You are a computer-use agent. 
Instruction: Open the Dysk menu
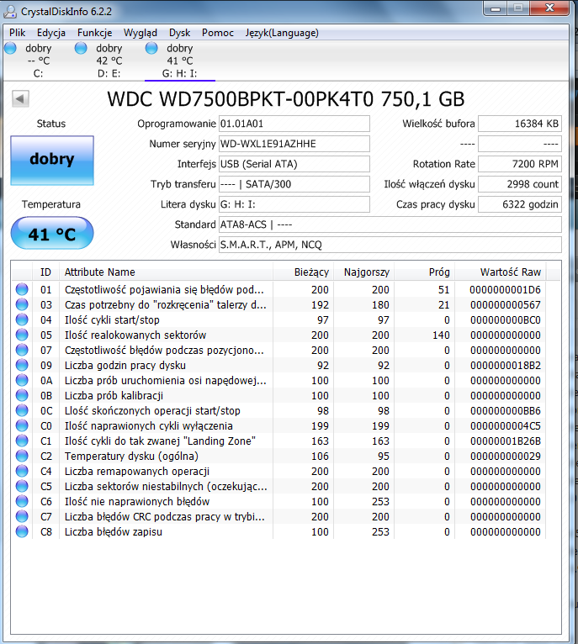[x=180, y=33]
